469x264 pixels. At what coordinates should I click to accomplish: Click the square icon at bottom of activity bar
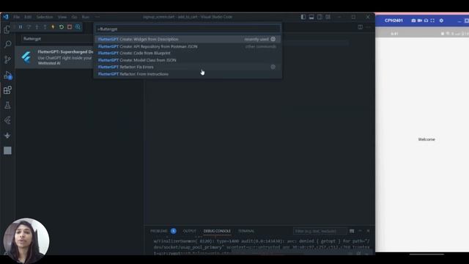point(7,150)
